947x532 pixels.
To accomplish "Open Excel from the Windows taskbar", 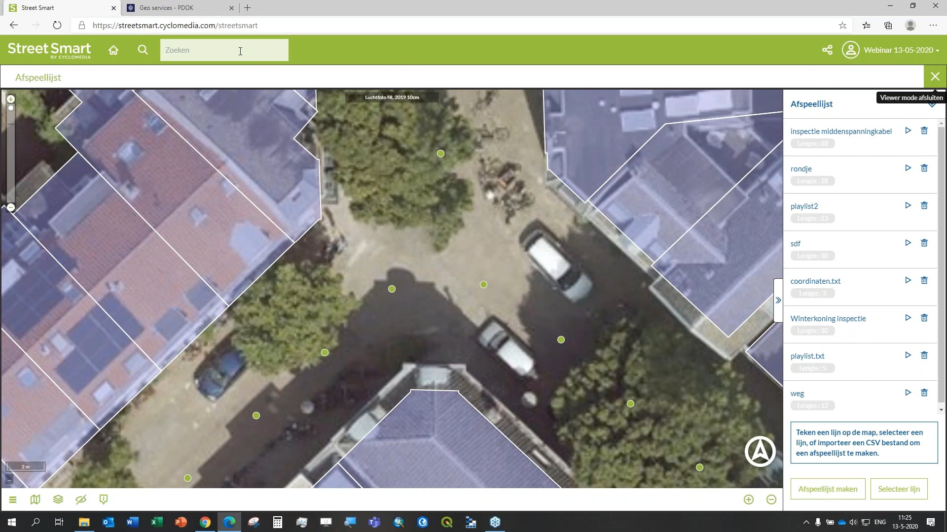I will point(156,522).
